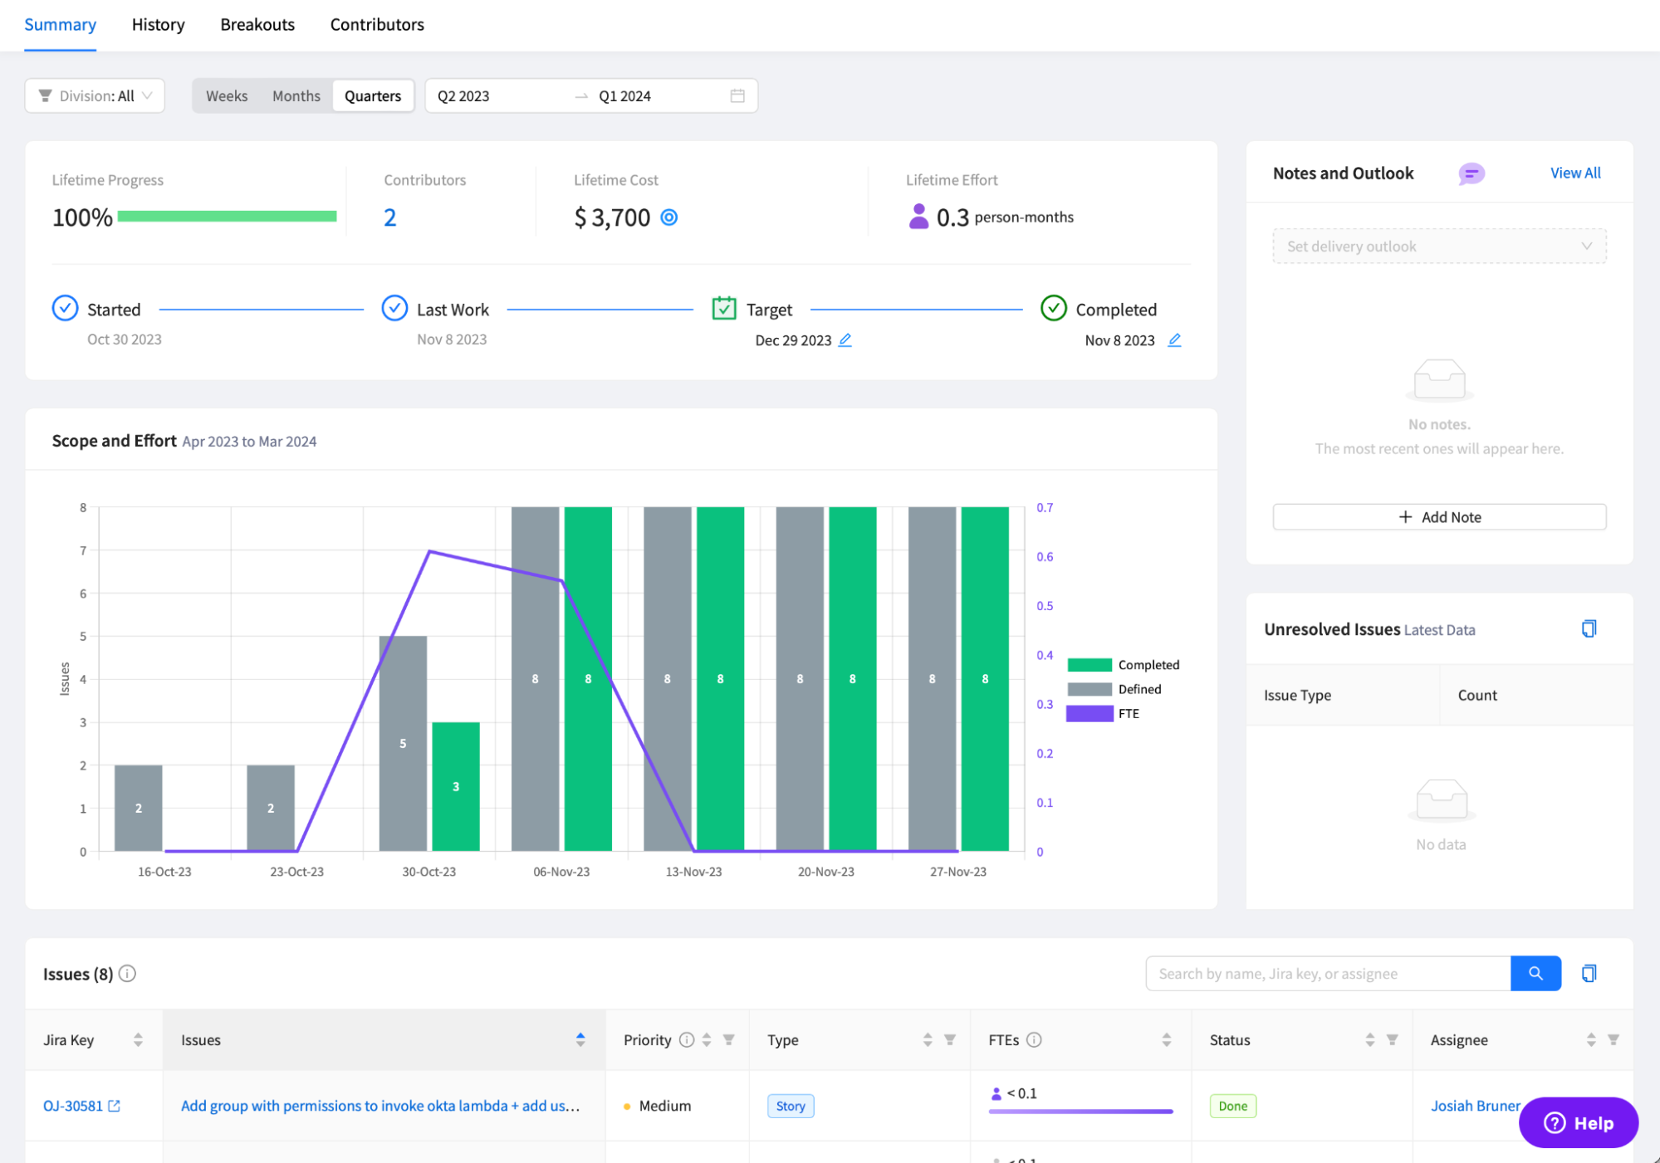
Task: Open the Contributors tab
Action: (x=377, y=25)
